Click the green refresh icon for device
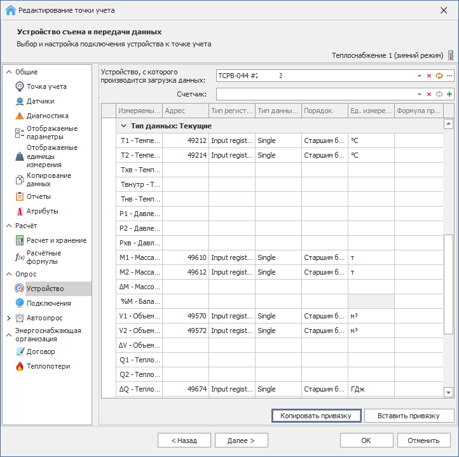 tap(439, 76)
